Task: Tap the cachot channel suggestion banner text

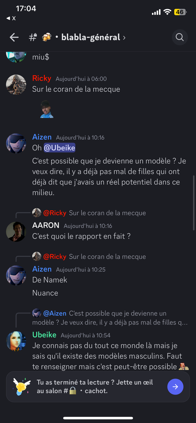Action: point(95,386)
